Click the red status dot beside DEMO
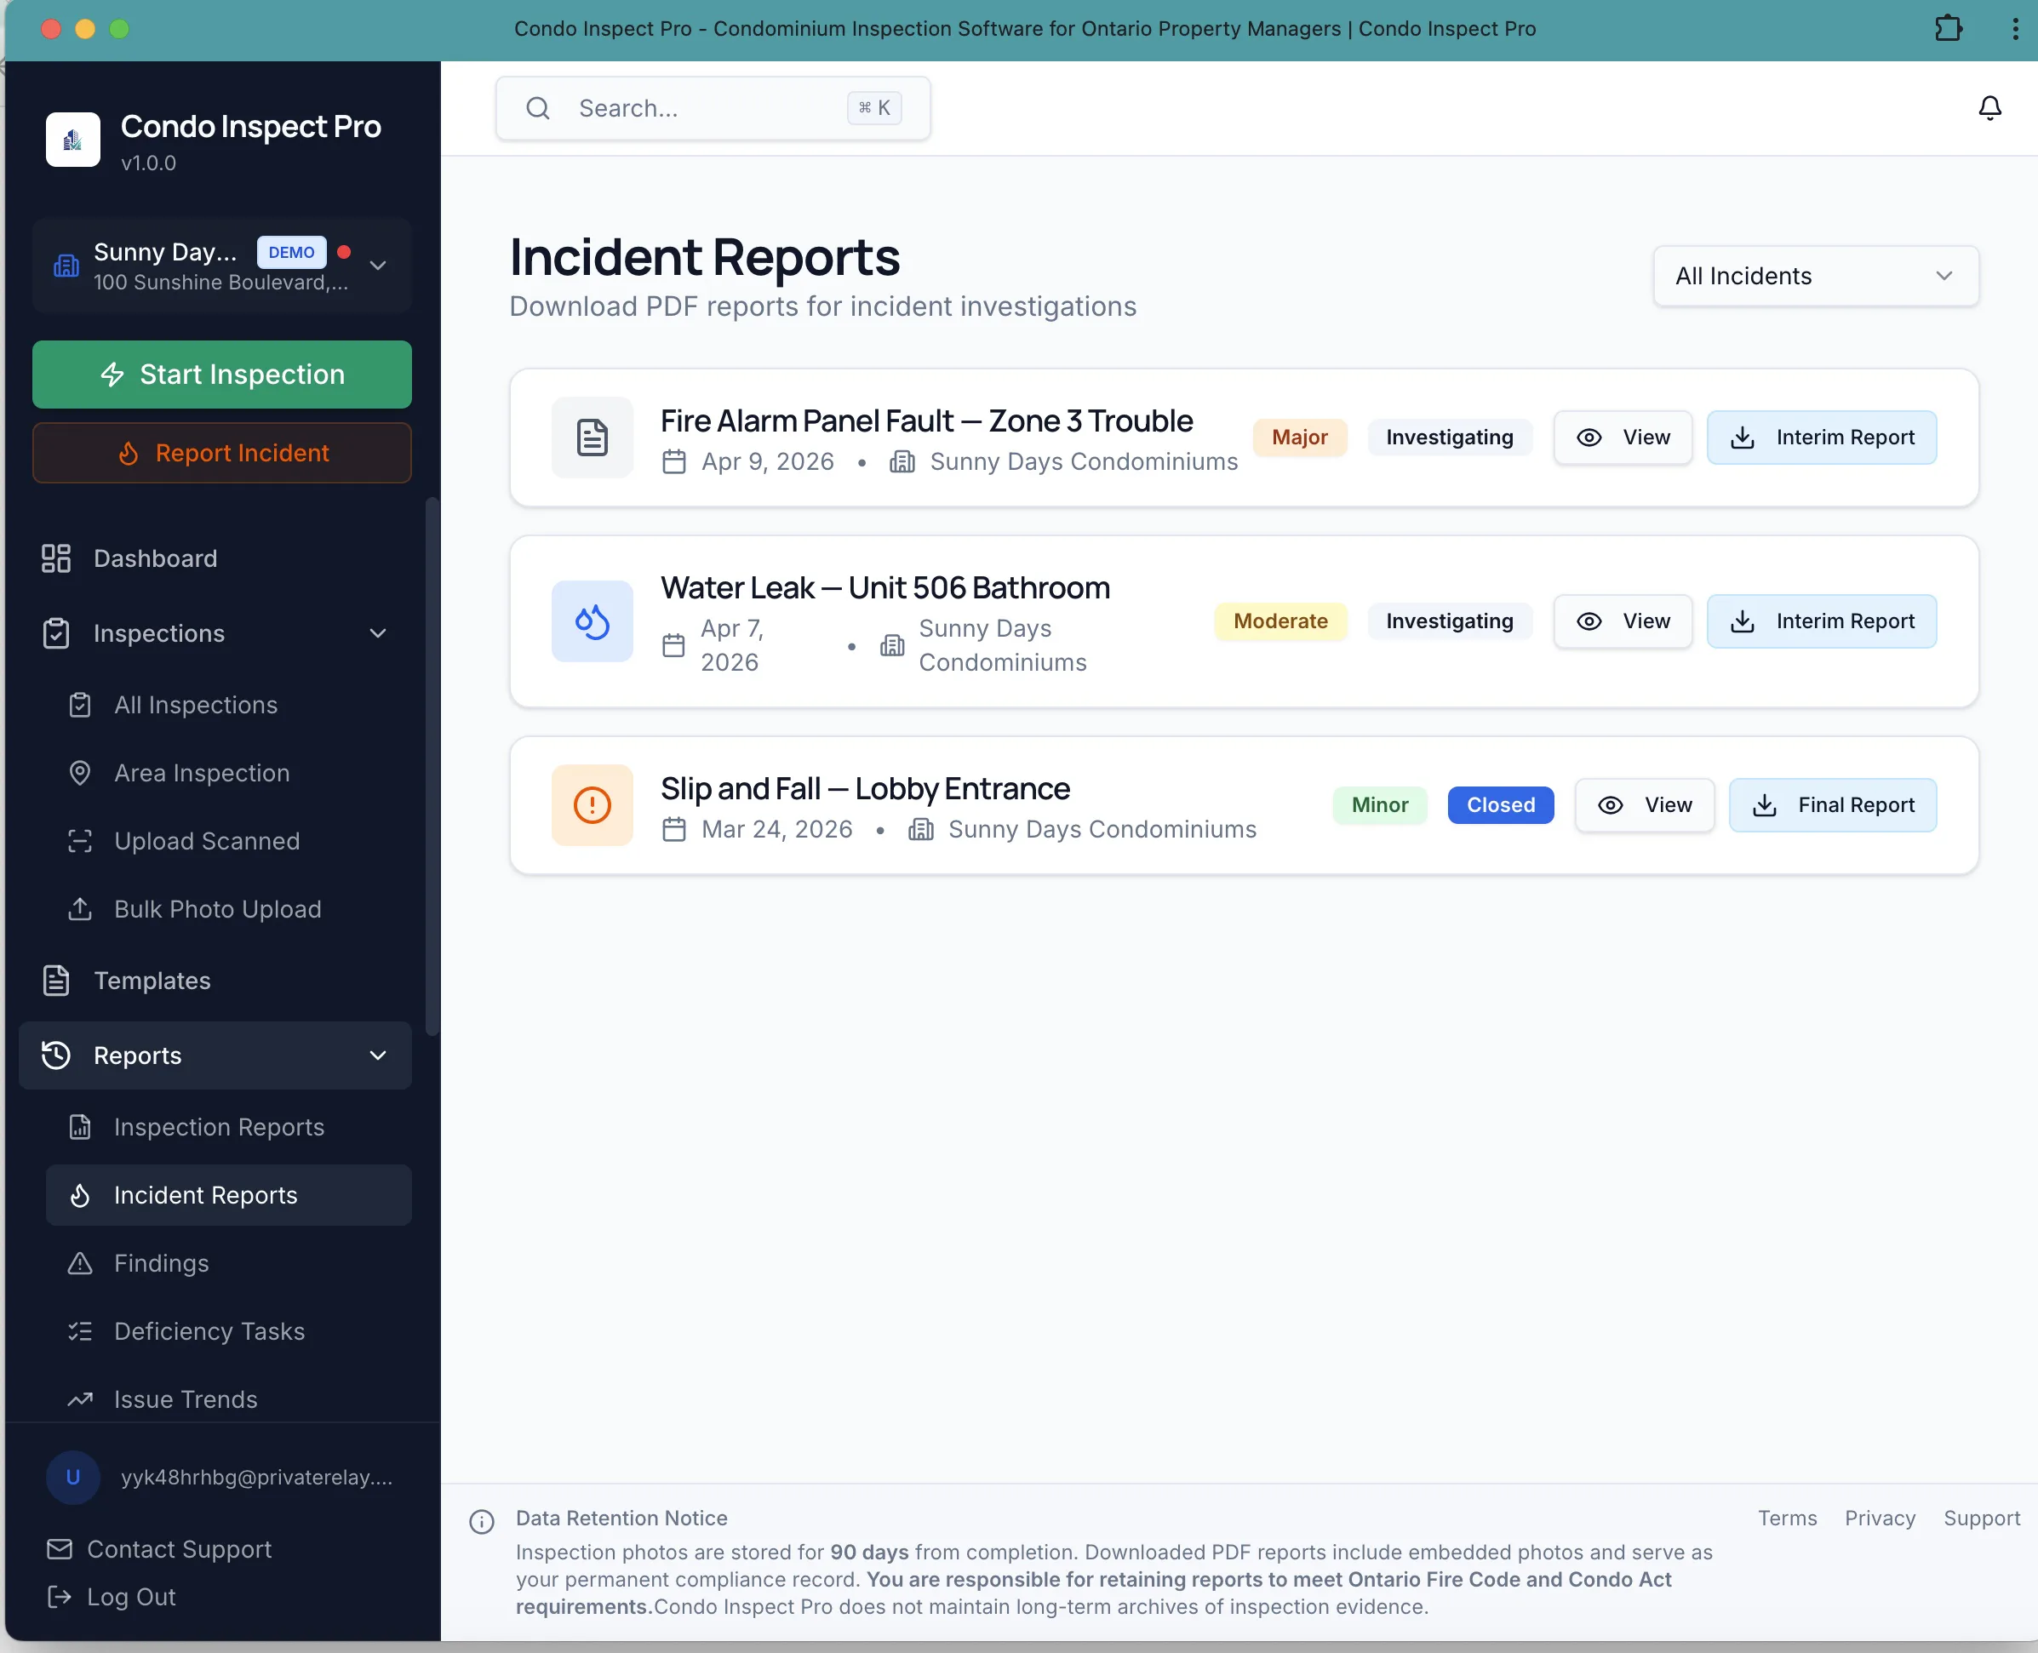2038x1653 pixels. coord(345,252)
